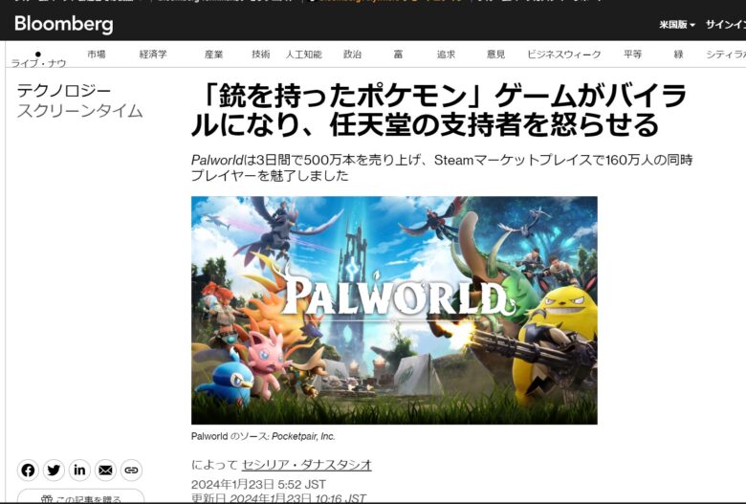Viewport: 746px width, 504px height.
Task: Go to the 産業 section
Action: pos(213,55)
